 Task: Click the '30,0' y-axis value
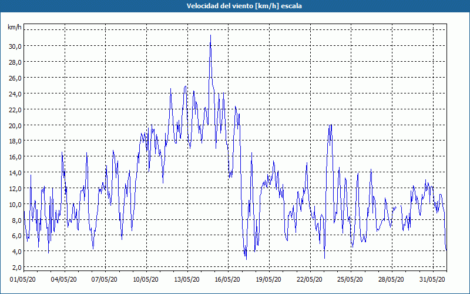click(15, 46)
